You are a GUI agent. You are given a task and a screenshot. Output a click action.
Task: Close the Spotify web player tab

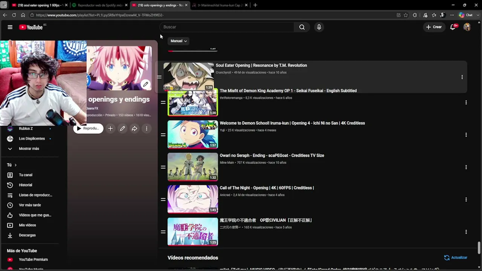pyautogui.click(x=126, y=5)
